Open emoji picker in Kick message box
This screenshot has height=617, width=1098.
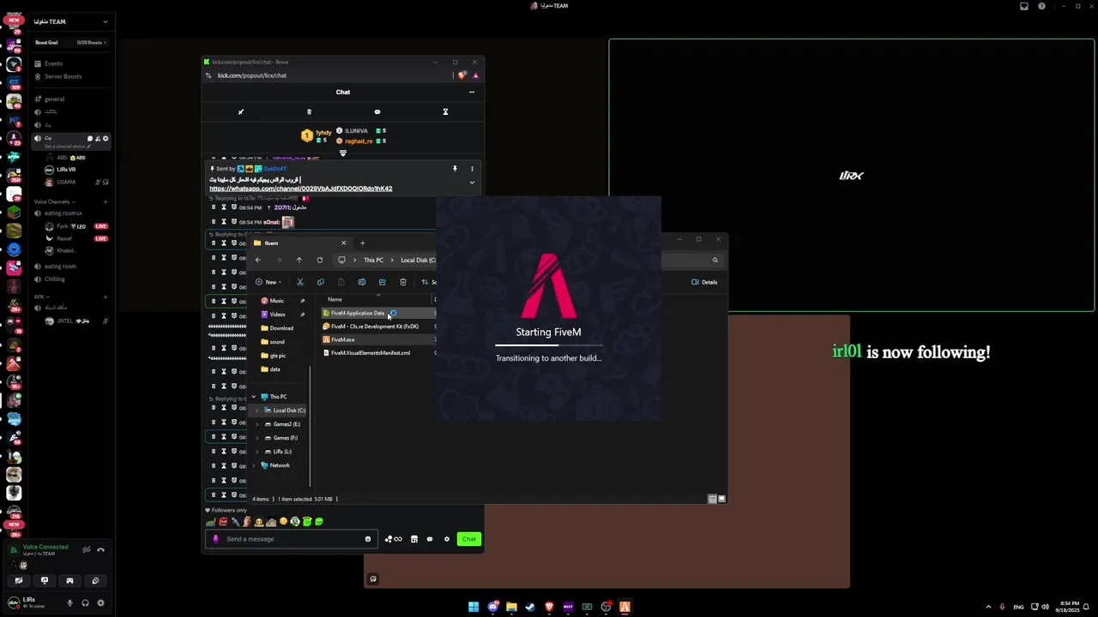(368, 539)
